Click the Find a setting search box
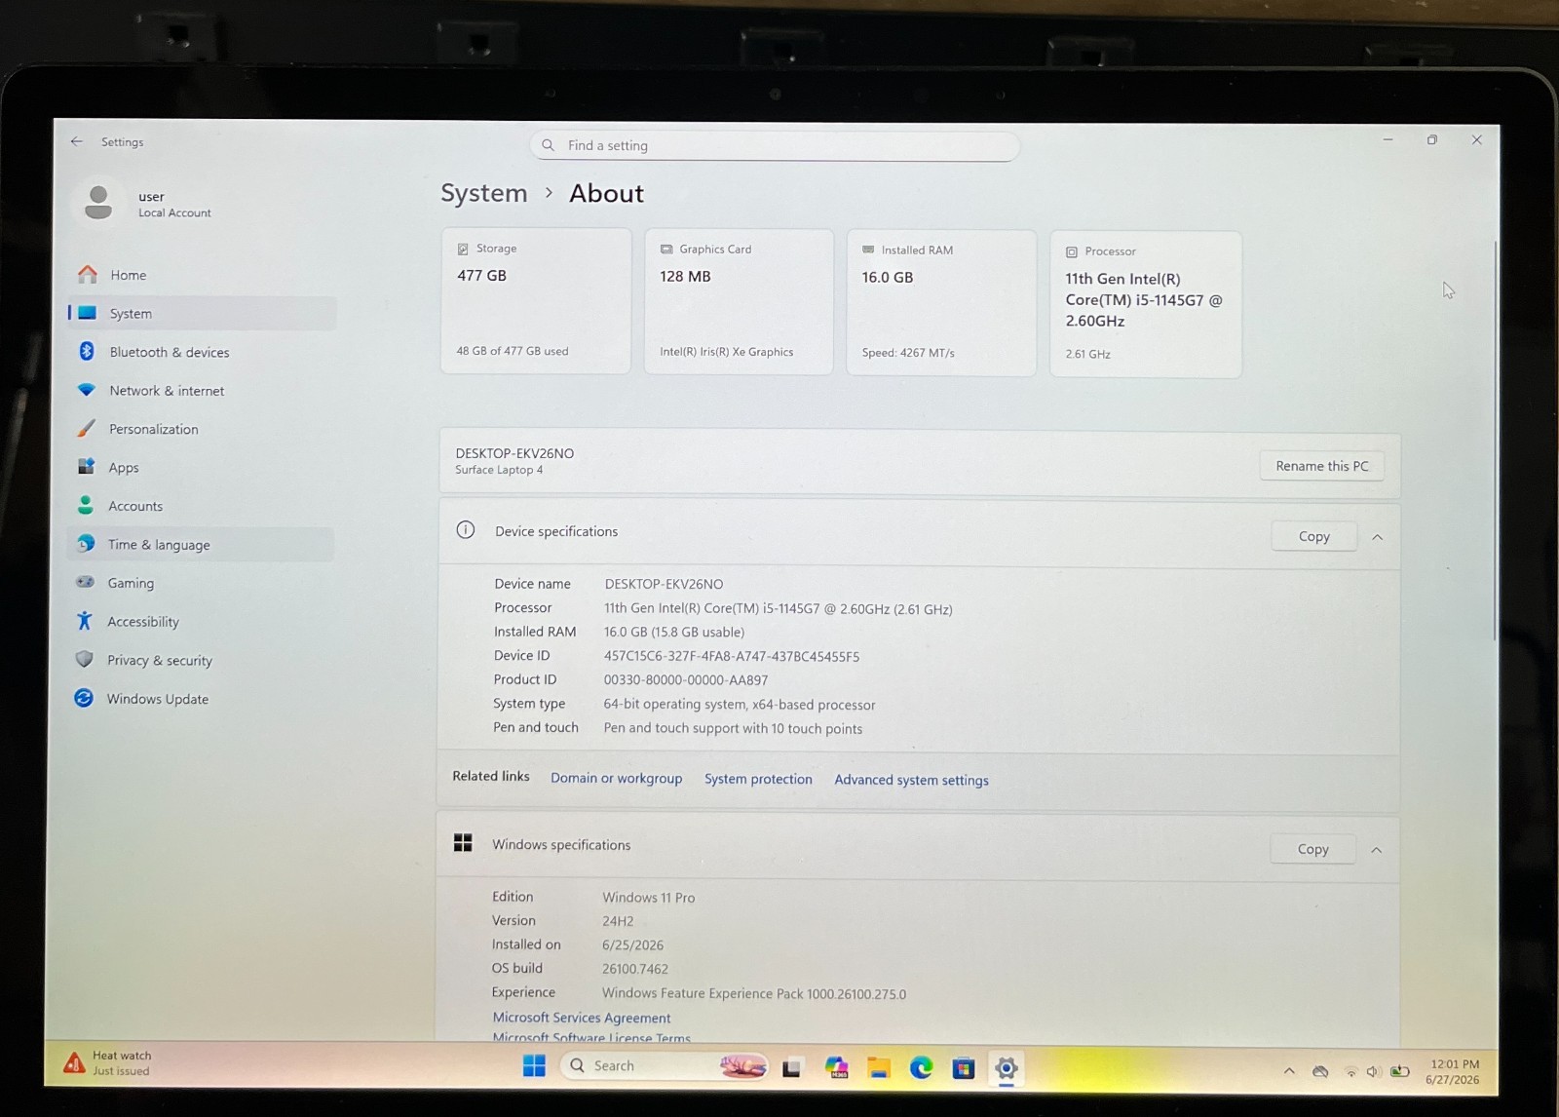The image size is (1559, 1117). (x=775, y=146)
